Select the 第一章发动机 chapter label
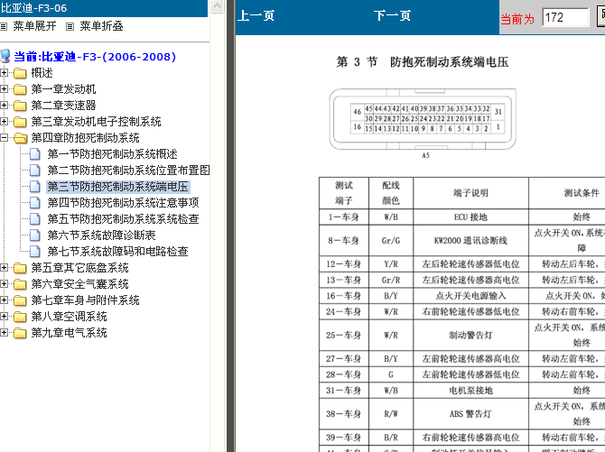Image resolution: width=605 pixels, height=452 pixels. [x=64, y=89]
